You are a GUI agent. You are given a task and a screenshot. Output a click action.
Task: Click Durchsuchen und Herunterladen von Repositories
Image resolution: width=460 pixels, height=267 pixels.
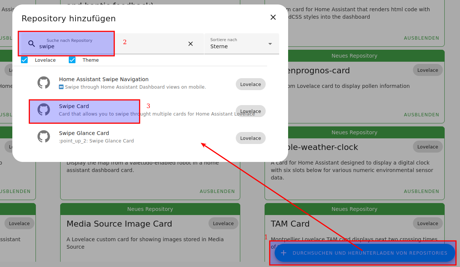tap(370, 253)
